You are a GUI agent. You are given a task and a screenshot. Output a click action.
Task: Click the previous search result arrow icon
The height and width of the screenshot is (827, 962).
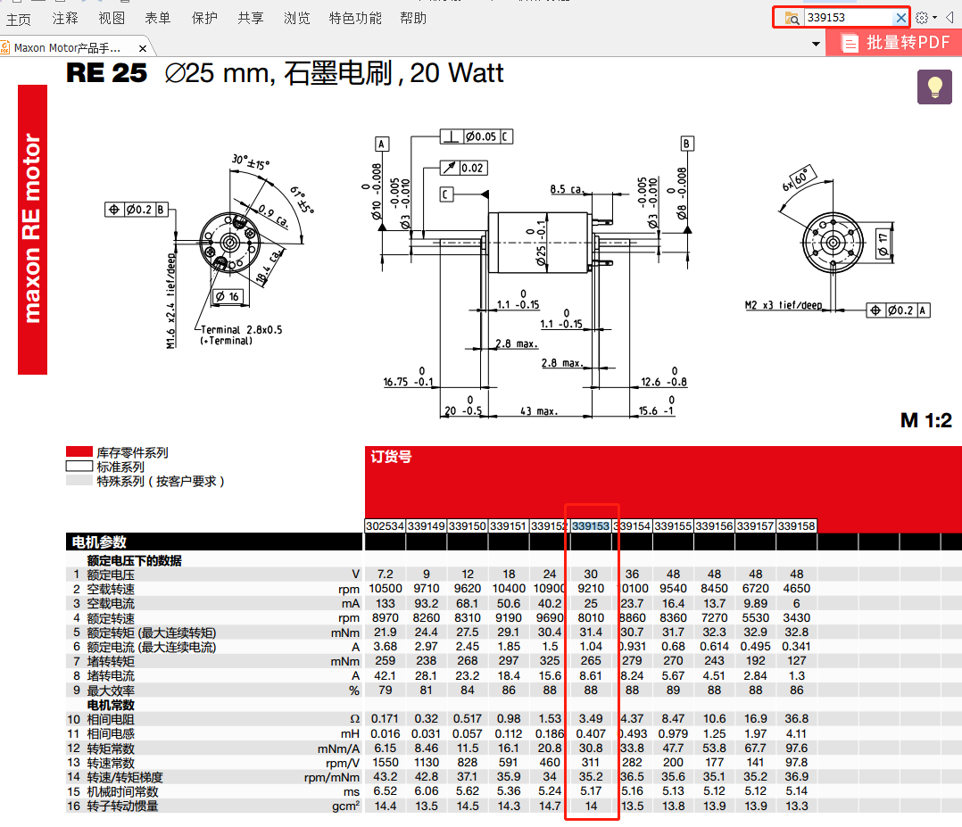(x=950, y=17)
